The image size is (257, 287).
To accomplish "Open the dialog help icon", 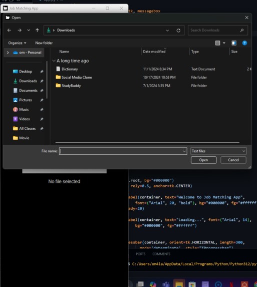I will click(244, 43).
